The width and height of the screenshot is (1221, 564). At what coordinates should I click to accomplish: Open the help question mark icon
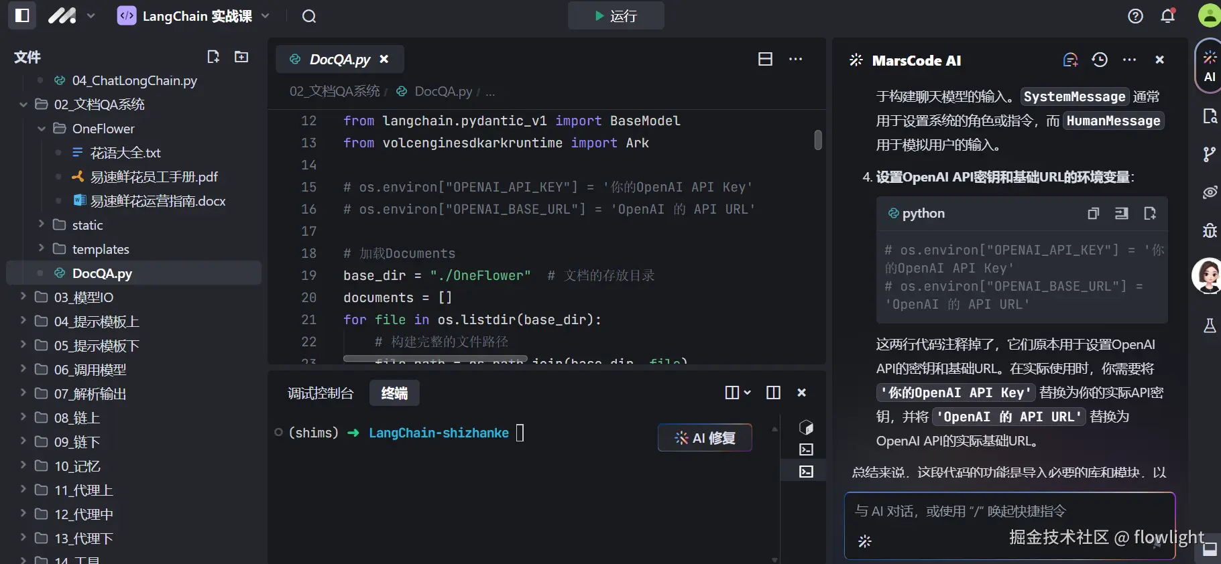[x=1135, y=16]
